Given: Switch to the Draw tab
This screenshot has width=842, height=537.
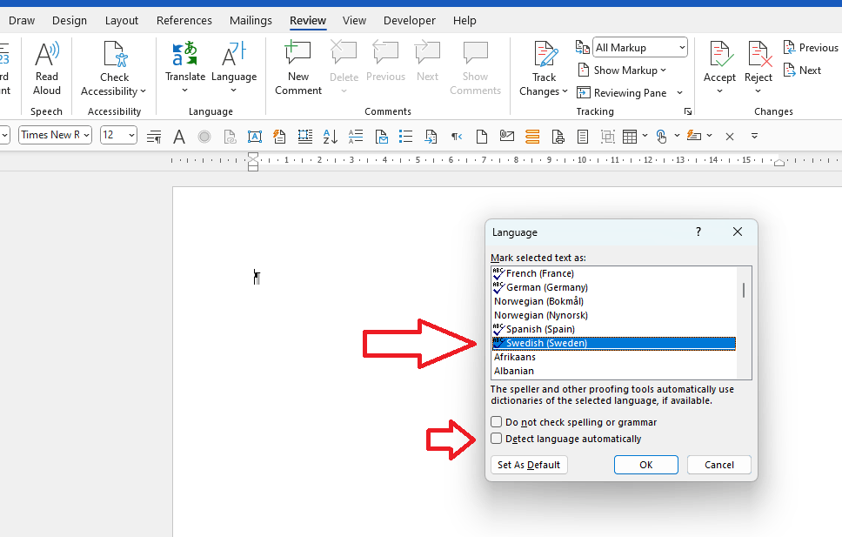Looking at the screenshot, I should tap(22, 20).
